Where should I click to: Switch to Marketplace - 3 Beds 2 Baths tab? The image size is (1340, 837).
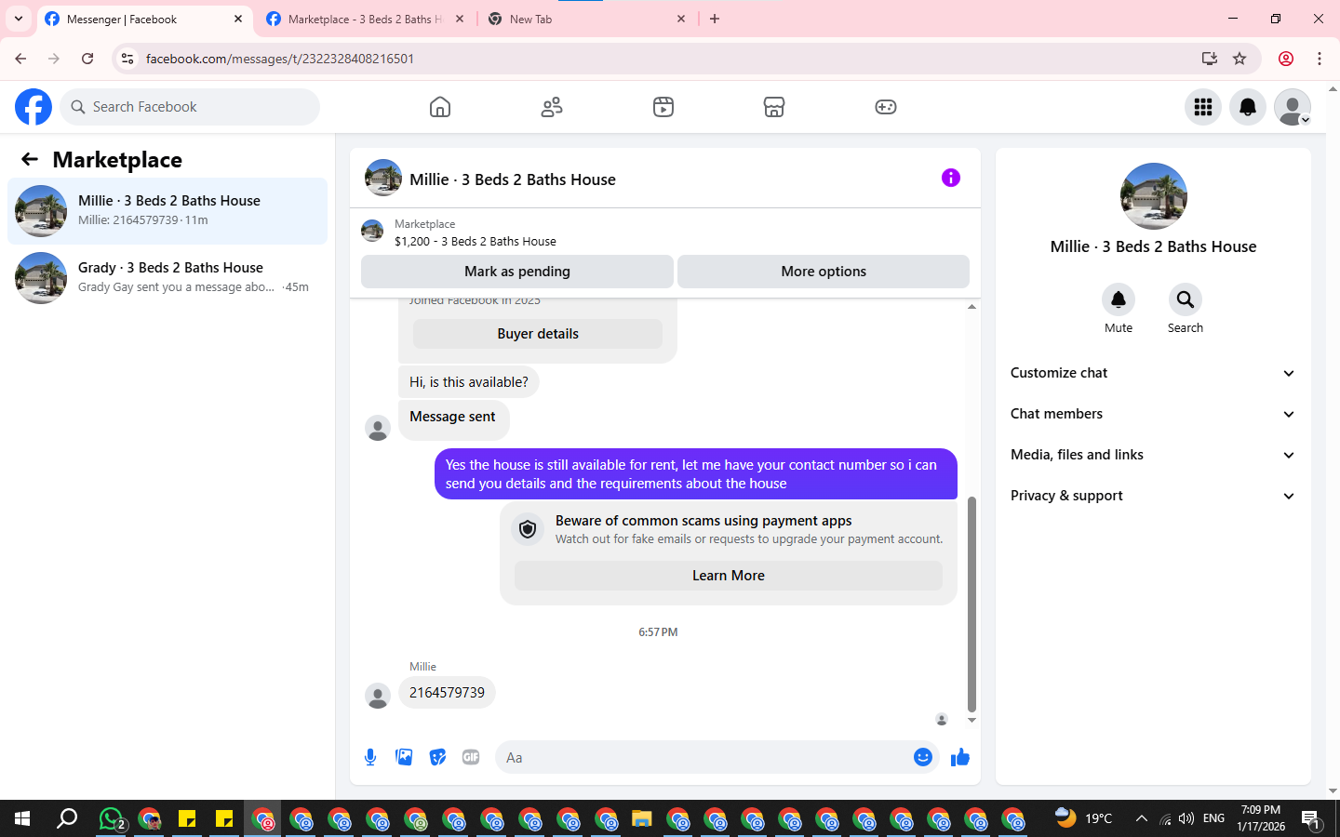tap(365, 19)
